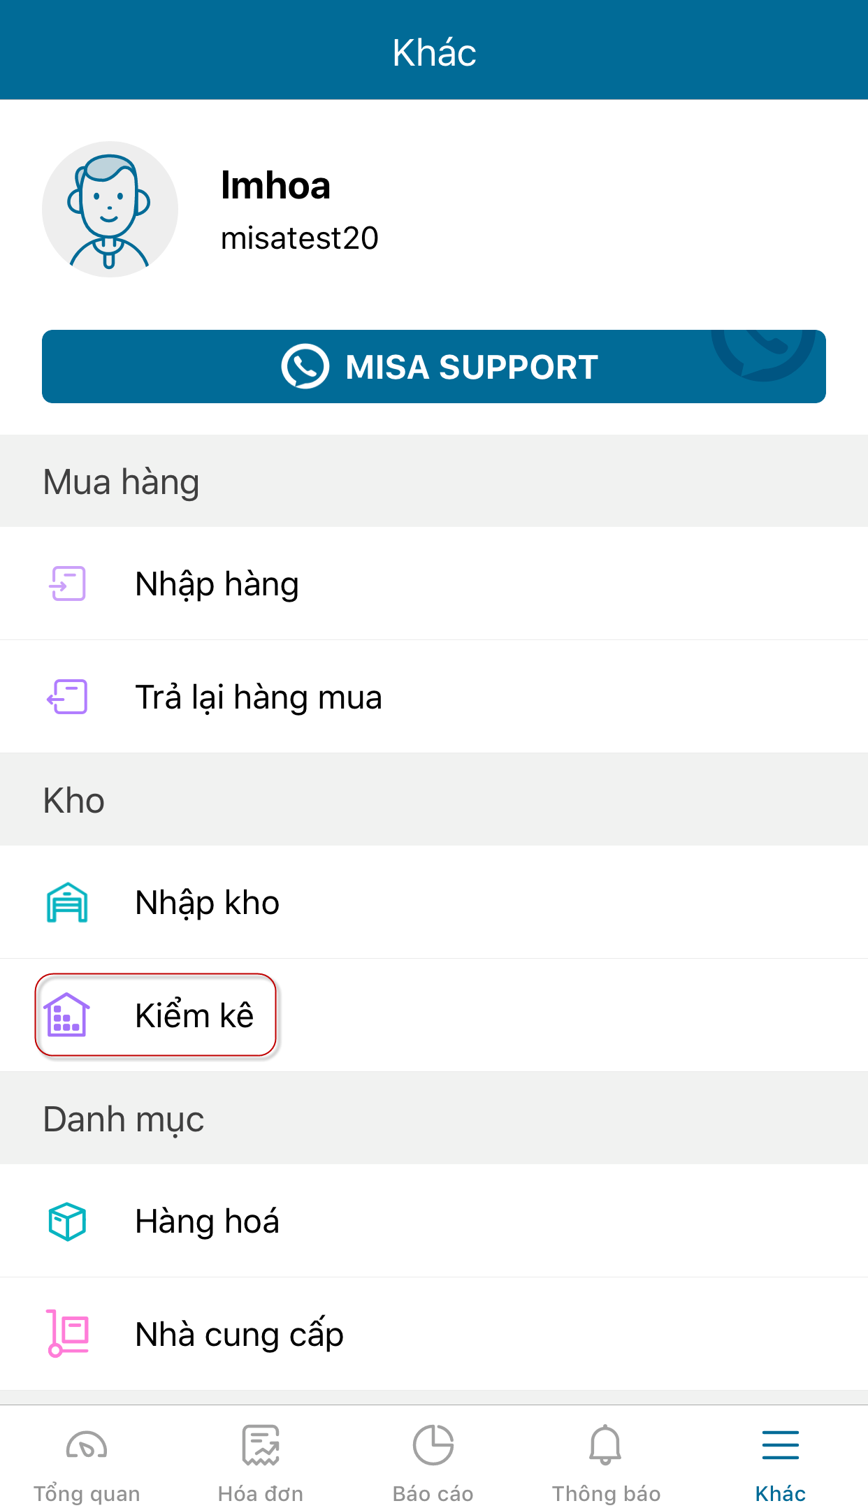This screenshot has height=1508, width=868.
Task: Tap the Trả lại hàng mua return icon
Action: pyautogui.click(x=68, y=697)
